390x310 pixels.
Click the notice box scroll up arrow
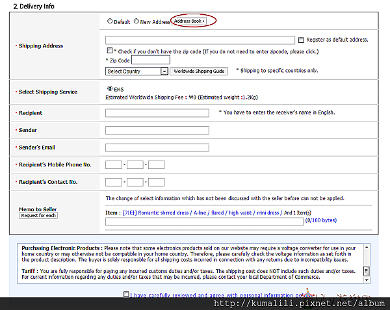(367, 248)
